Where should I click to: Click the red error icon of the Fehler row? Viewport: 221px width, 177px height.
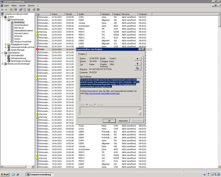click(37, 49)
